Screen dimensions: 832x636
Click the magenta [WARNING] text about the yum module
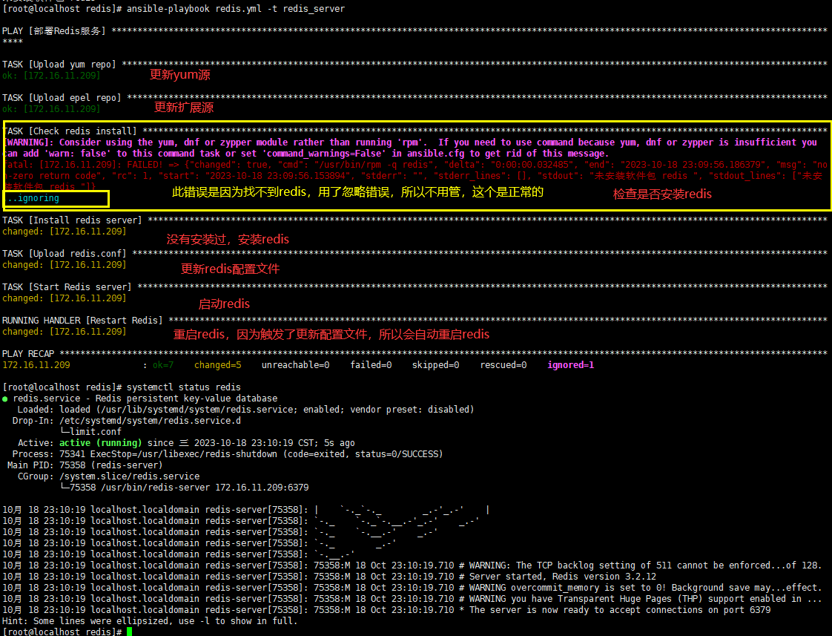point(411,148)
